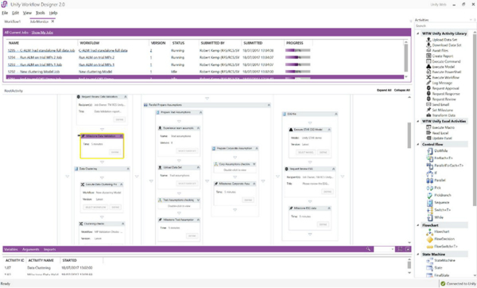Close the Job Monitor tab
Viewport: 477px width, 288px height.
tap(52, 21)
